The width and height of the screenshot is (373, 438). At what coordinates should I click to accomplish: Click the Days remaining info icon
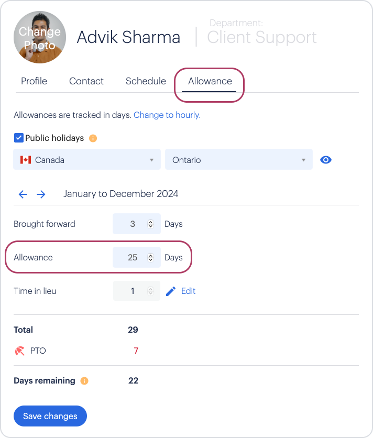coord(84,381)
